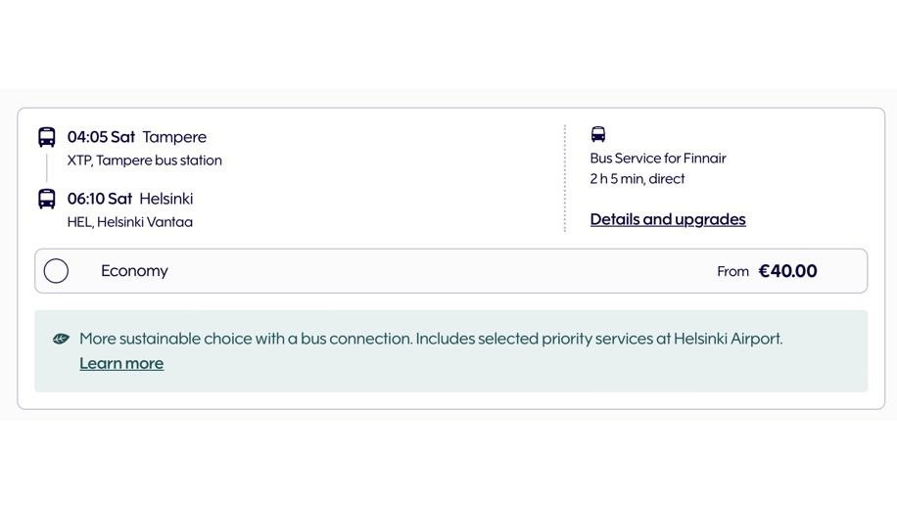Click the Economy fare label
Image resolution: width=897 pixels, height=505 pixels.
134,271
